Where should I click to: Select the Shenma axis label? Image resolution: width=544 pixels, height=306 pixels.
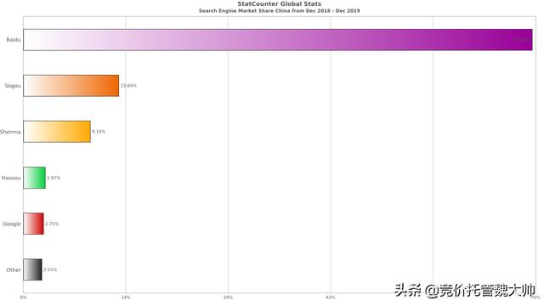[x=10, y=132]
